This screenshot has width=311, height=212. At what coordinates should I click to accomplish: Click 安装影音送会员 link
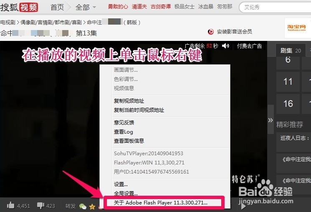pos(234,32)
